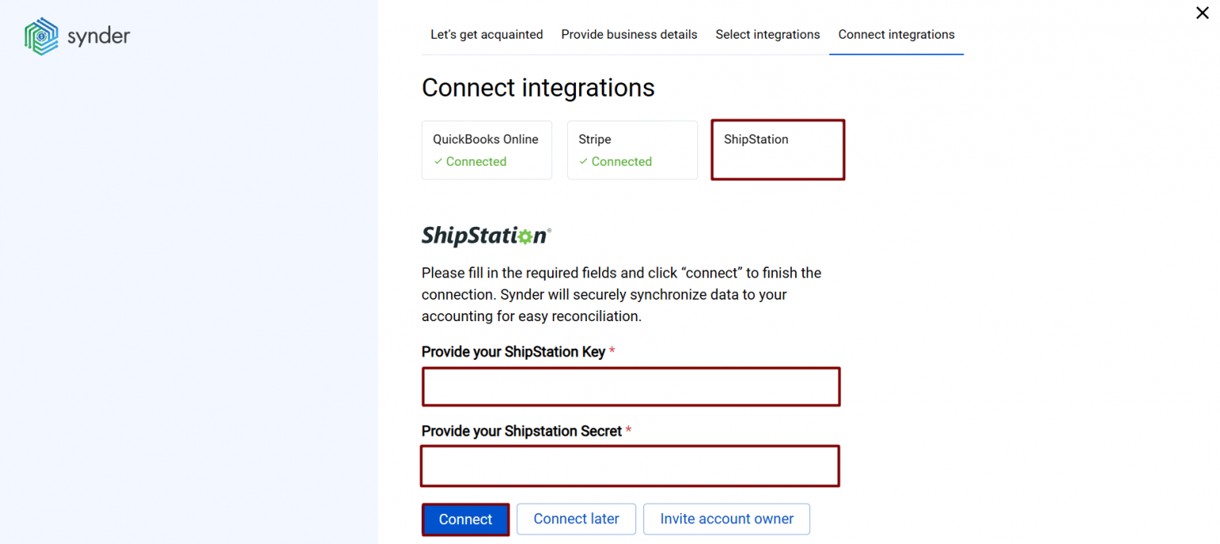Click the Synder hexagon logo
1220x544 pixels.
click(40, 36)
